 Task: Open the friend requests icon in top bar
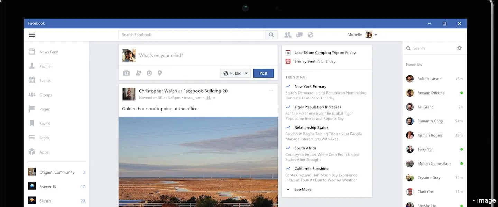[287, 34]
